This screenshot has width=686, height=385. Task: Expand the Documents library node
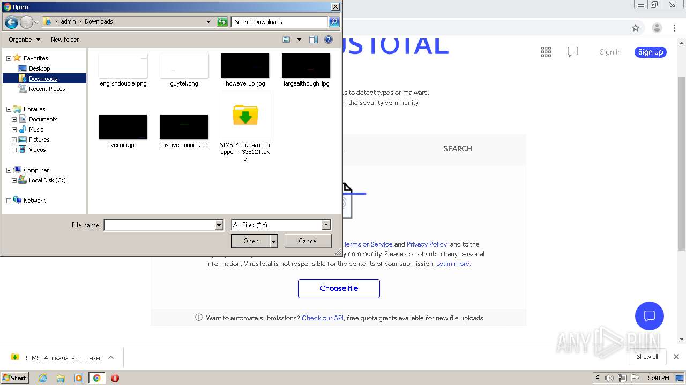[14, 119]
